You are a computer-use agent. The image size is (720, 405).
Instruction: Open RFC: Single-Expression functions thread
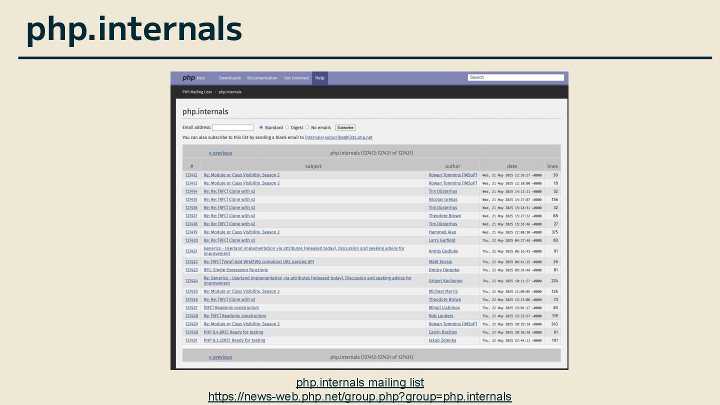(x=235, y=269)
